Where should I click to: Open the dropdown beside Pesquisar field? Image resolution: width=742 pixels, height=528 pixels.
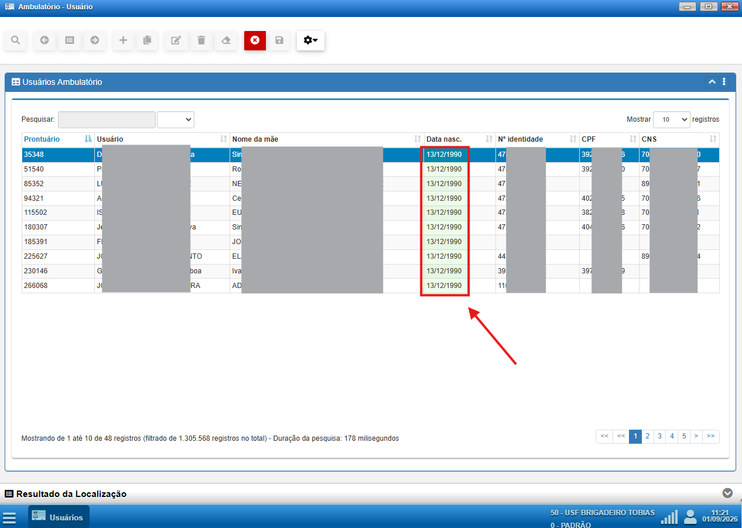(176, 119)
